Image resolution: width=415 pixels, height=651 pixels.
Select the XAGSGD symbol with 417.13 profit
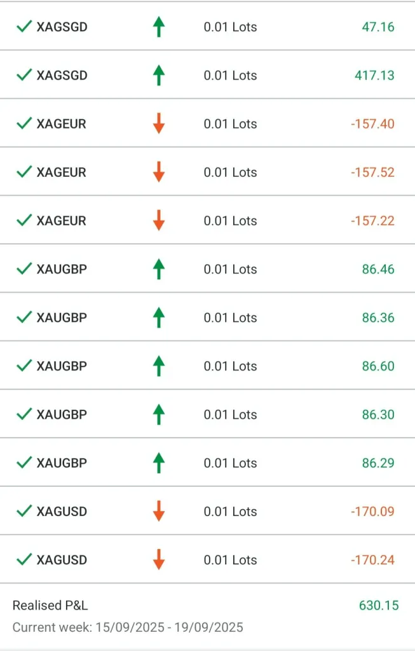(x=62, y=75)
